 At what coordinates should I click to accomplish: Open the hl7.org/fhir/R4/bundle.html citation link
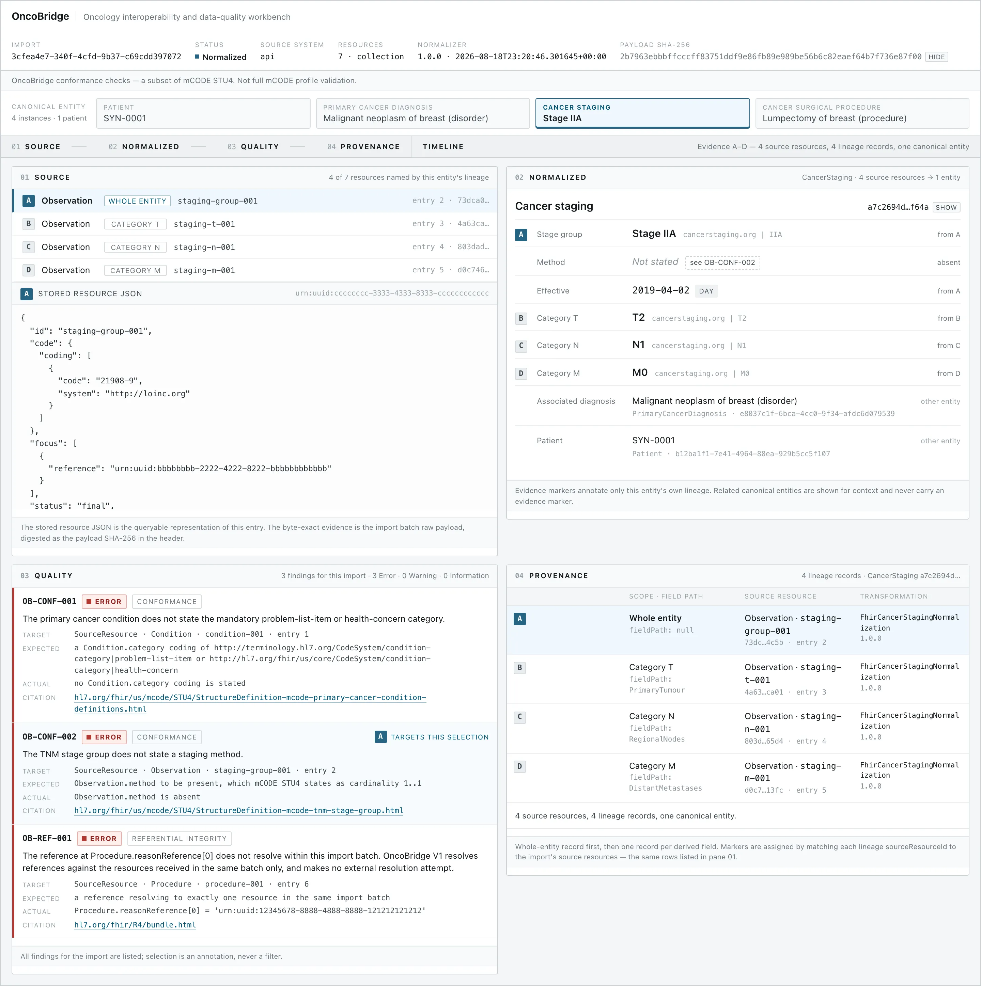tap(135, 925)
